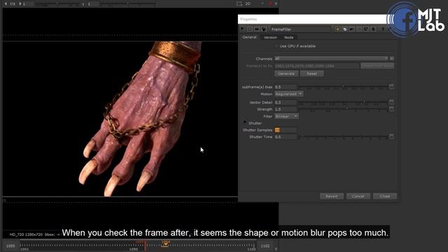Click the orange frame marker on timeline
The width and height of the screenshot is (448, 252).
(165, 244)
